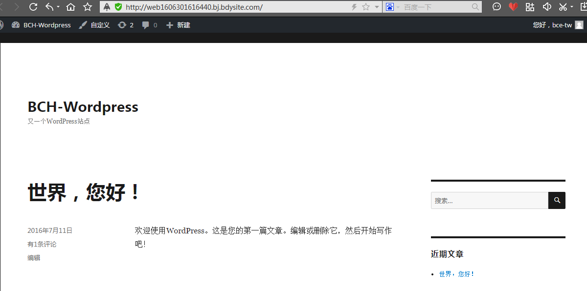The height and width of the screenshot is (291, 587).
Task: Open the 有1条评论 comments link
Action: coord(42,244)
